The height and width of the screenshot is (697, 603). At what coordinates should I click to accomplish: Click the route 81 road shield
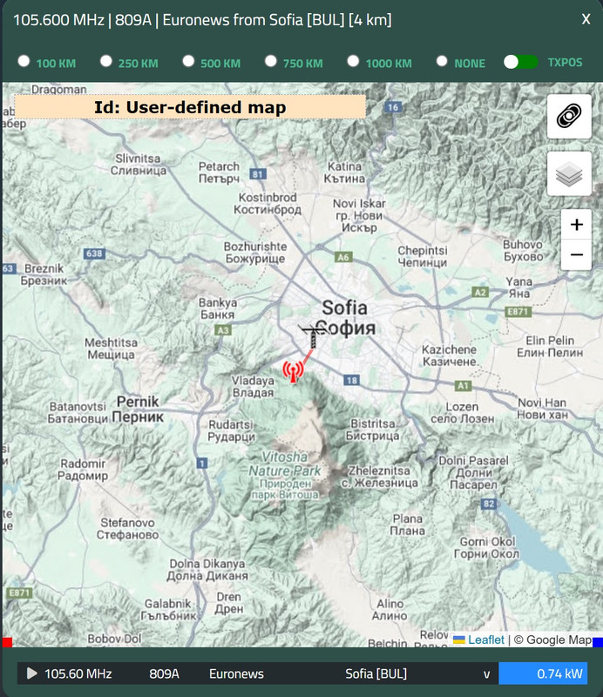tap(258, 173)
